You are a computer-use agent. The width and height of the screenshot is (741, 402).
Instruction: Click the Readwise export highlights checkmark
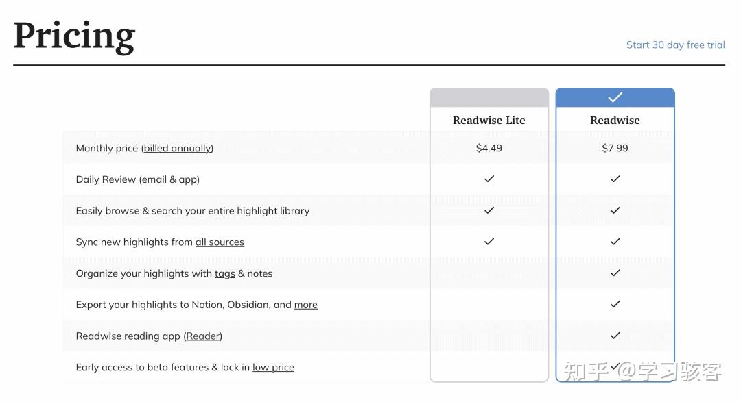tap(615, 304)
